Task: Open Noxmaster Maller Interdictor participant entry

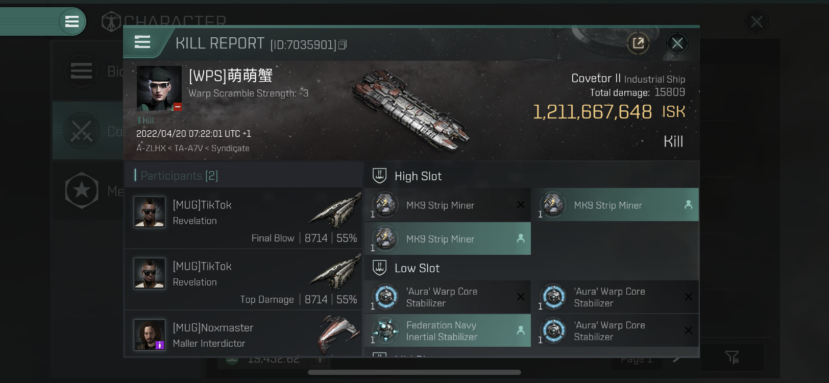Action: click(x=243, y=333)
